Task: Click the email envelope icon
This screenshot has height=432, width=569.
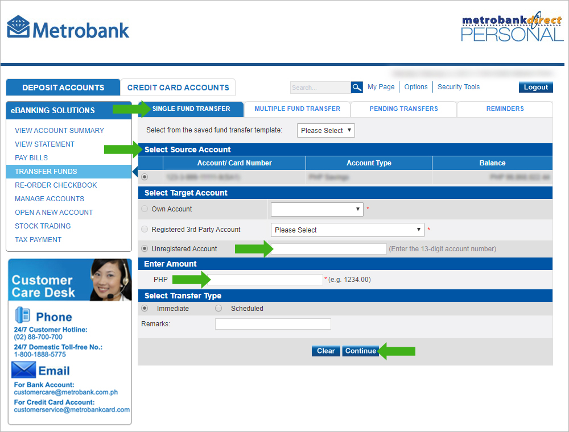Action: [x=23, y=369]
